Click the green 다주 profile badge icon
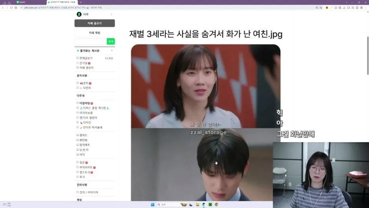This screenshot has width=369, height=208. point(79,14)
